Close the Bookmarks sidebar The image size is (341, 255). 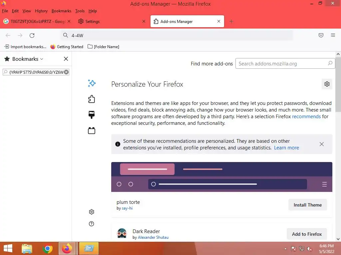[66, 59]
